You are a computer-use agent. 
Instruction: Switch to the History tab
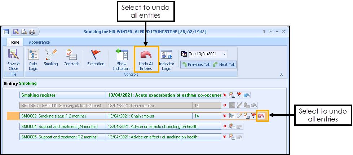(11, 84)
